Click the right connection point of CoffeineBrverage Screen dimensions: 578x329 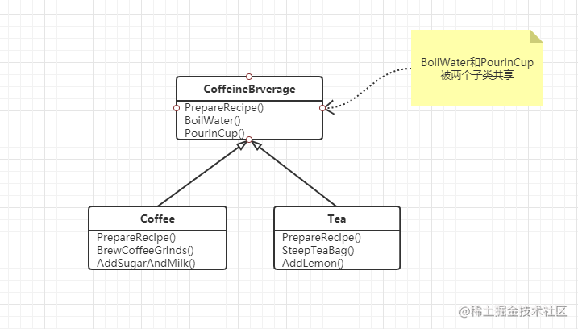322,108
